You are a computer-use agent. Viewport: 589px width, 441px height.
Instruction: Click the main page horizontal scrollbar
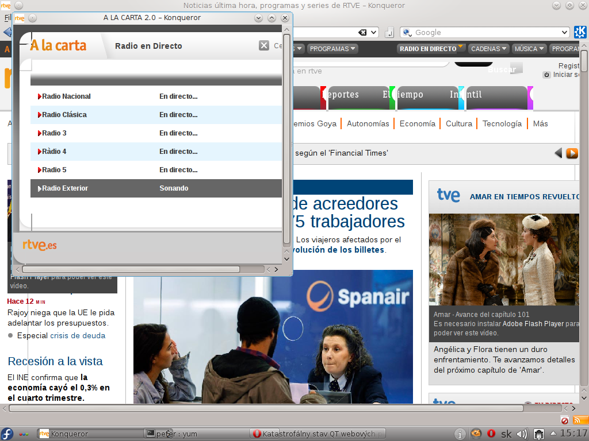(266, 408)
